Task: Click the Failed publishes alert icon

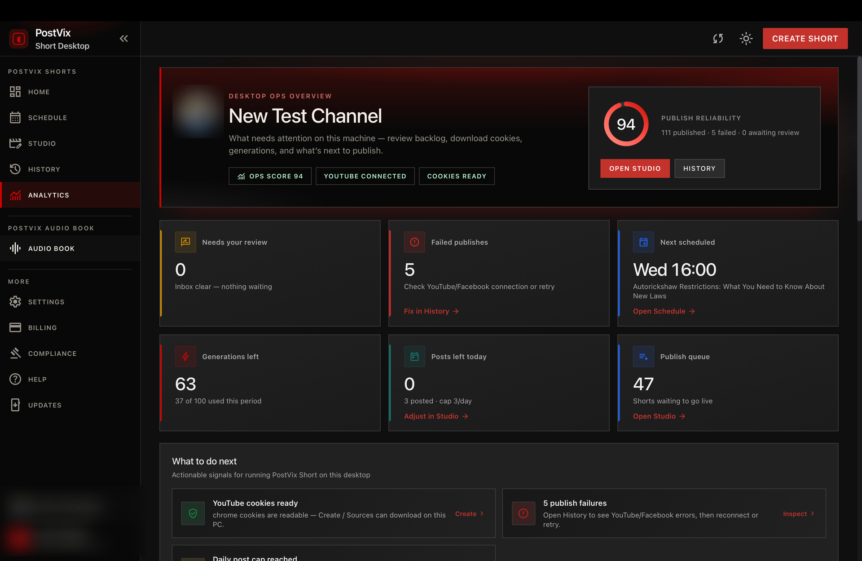Action: [x=414, y=242]
